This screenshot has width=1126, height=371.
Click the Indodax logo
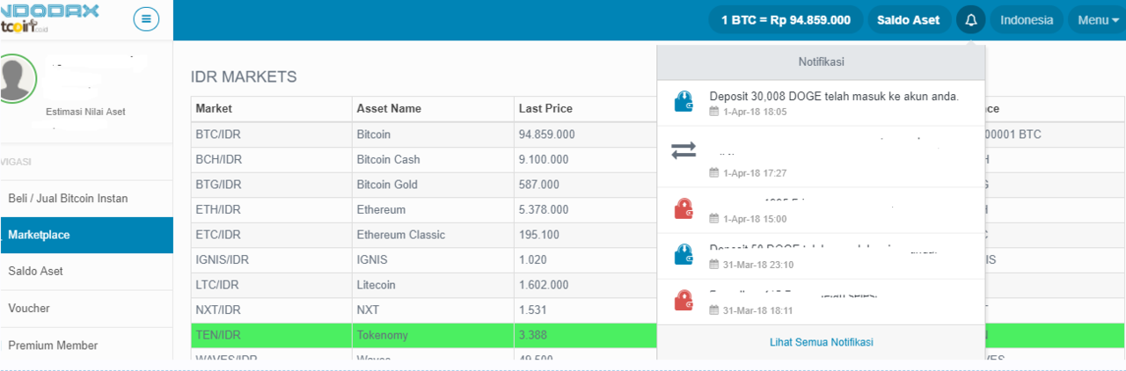[x=49, y=19]
